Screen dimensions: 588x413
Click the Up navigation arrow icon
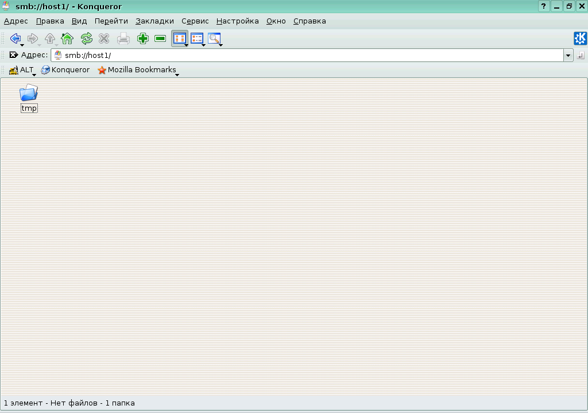(50, 38)
